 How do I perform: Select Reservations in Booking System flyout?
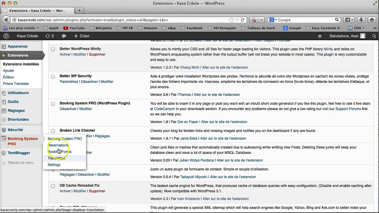(x=58, y=145)
